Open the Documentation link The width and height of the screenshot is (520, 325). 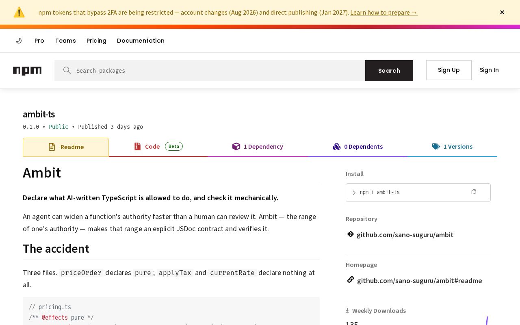click(x=141, y=41)
